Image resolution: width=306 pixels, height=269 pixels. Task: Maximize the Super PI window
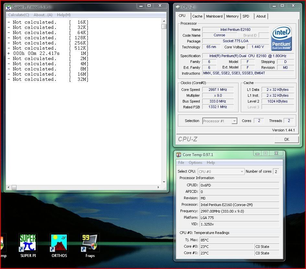(149, 6)
